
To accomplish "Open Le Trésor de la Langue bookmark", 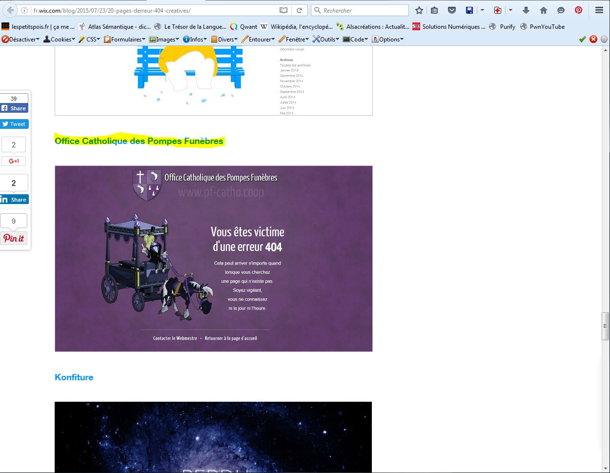I will pyautogui.click(x=190, y=27).
